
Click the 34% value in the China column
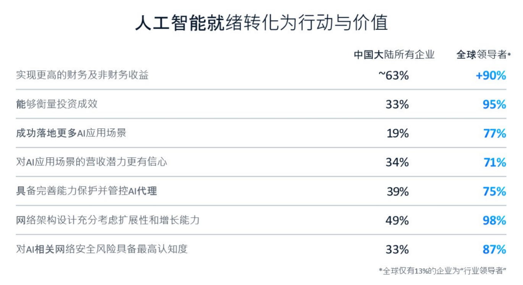pos(397,162)
